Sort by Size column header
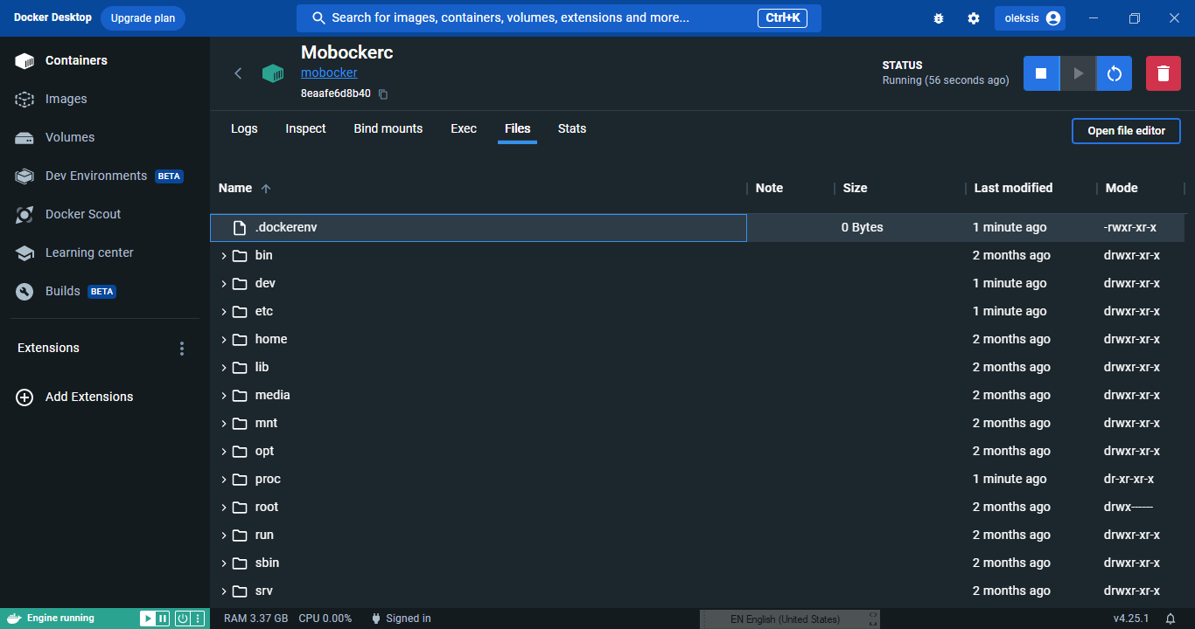 [x=855, y=188]
